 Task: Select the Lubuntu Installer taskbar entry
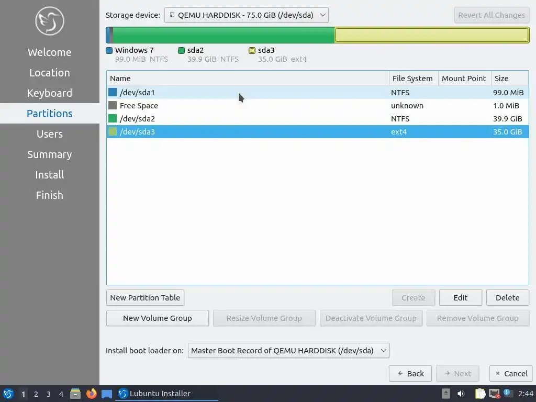pyautogui.click(x=167, y=394)
